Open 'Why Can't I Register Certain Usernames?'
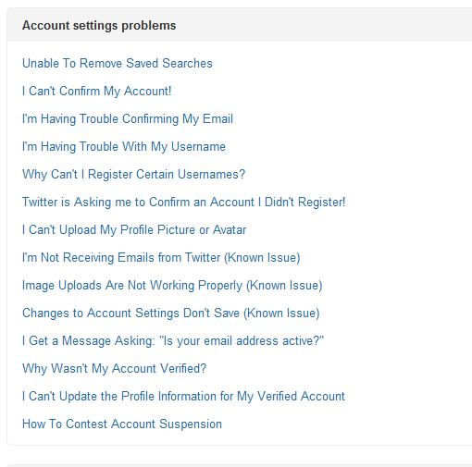 pyautogui.click(x=133, y=175)
